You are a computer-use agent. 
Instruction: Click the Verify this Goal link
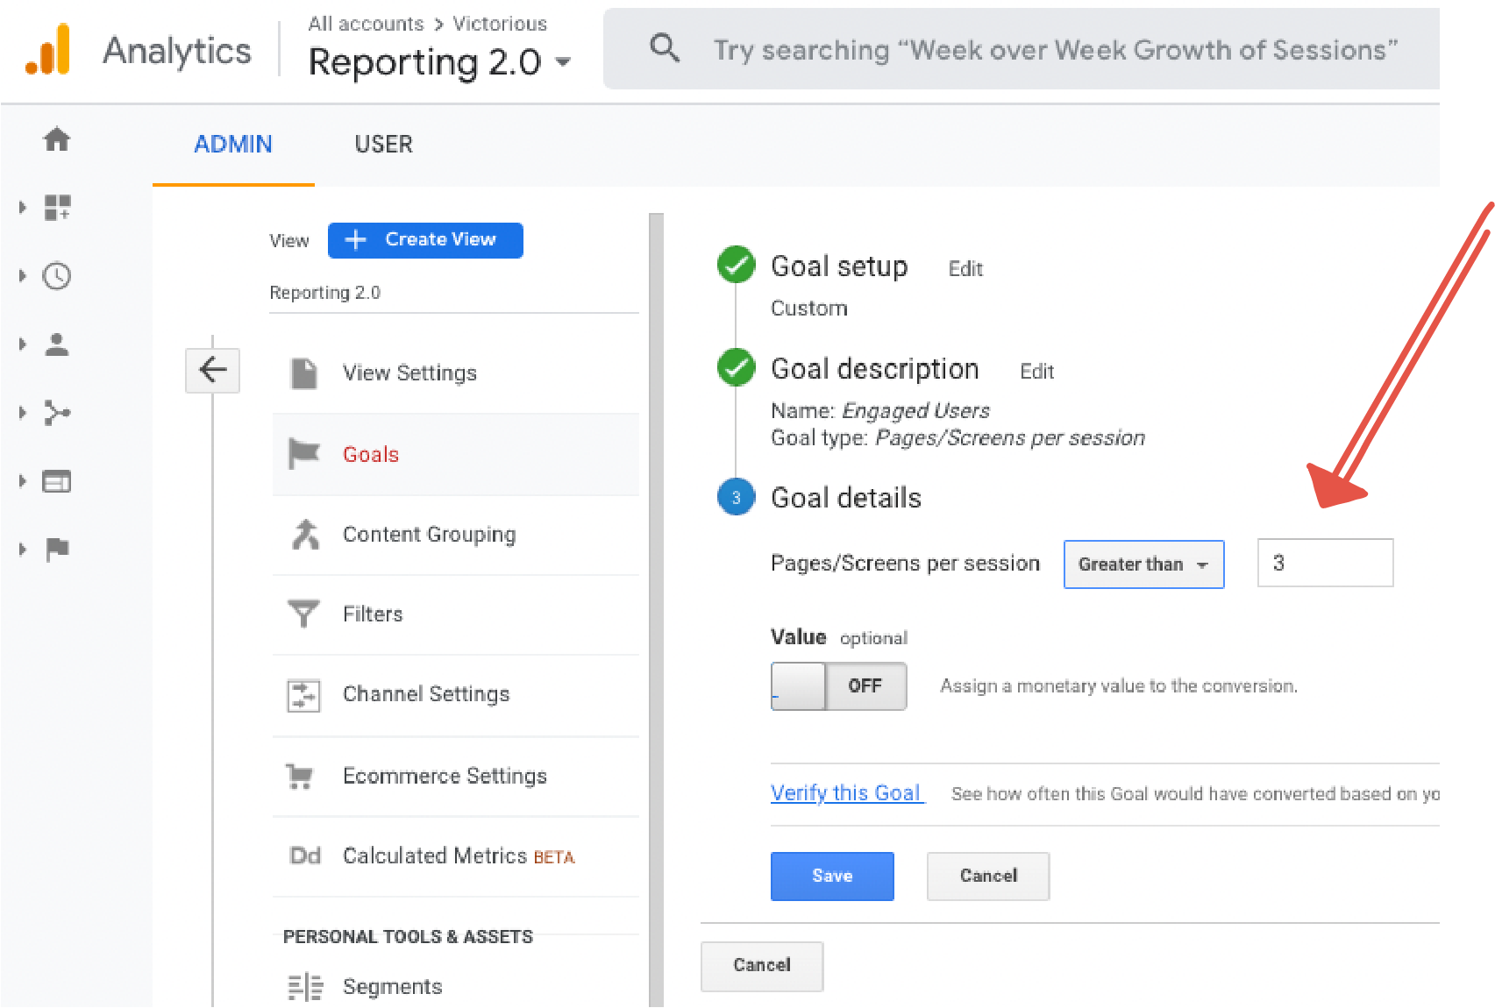[x=846, y=793]
